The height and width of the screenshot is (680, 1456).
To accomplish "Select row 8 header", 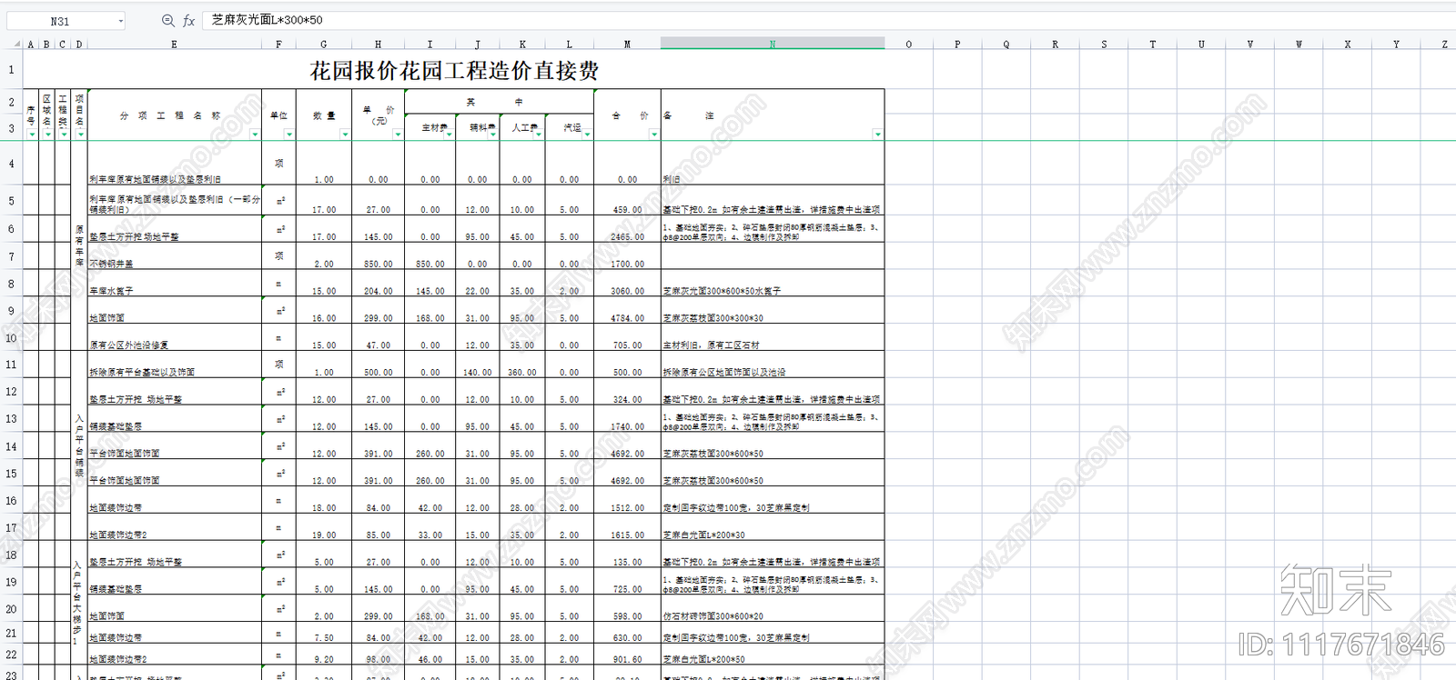I will click(11, 284).
